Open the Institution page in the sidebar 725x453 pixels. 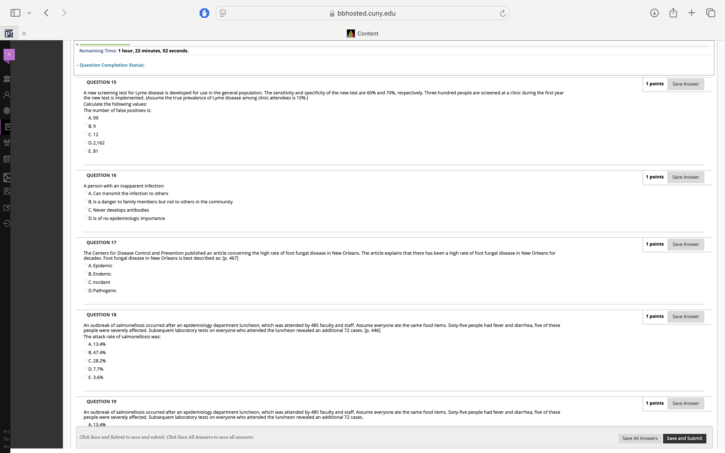click(x=7, y=79)
